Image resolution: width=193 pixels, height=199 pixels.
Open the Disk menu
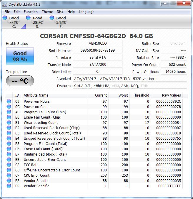60,12
